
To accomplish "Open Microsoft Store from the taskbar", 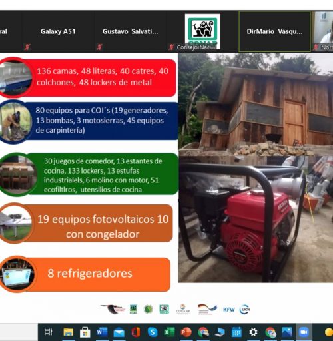I will pyautogui.click(x=85, y=332).
